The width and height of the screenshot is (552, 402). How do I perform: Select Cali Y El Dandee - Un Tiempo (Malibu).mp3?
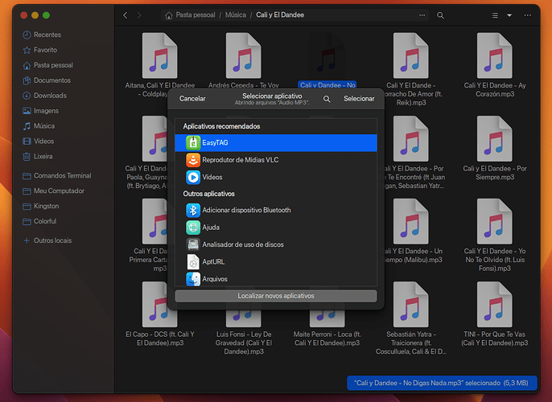coord(411,231)
